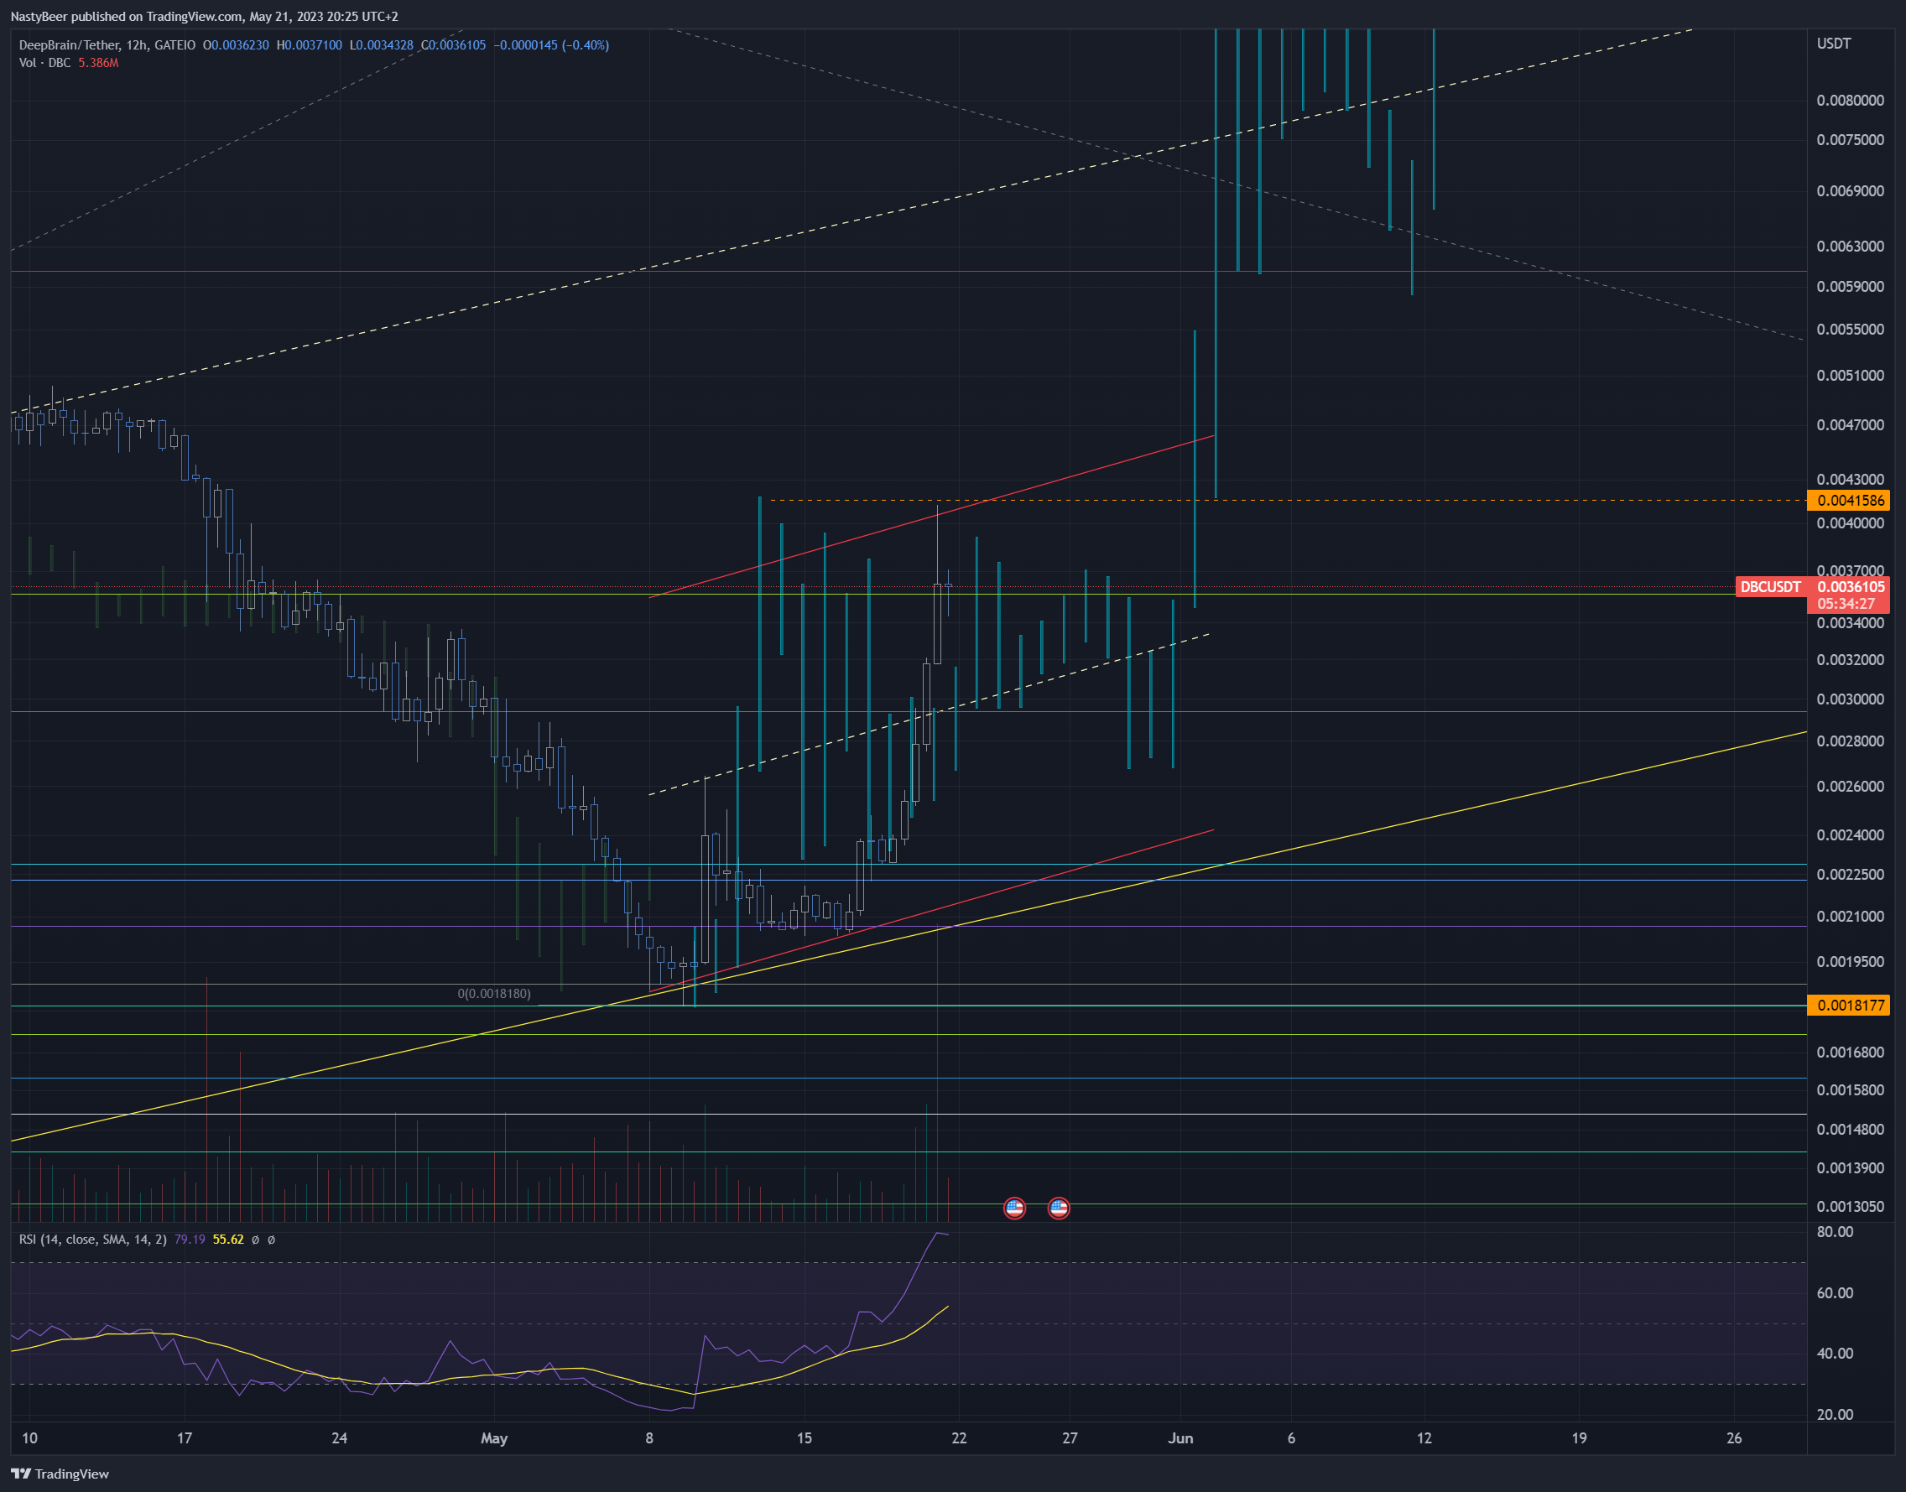Click the RSI value 79.19

click(190, 1239)
